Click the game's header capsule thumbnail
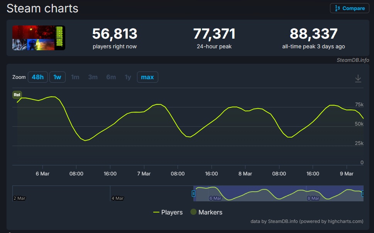This screenshot has height=233, width=374. (x=38, y=37)
